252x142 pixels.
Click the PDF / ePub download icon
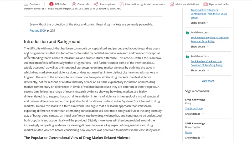[x=52, y=4]
